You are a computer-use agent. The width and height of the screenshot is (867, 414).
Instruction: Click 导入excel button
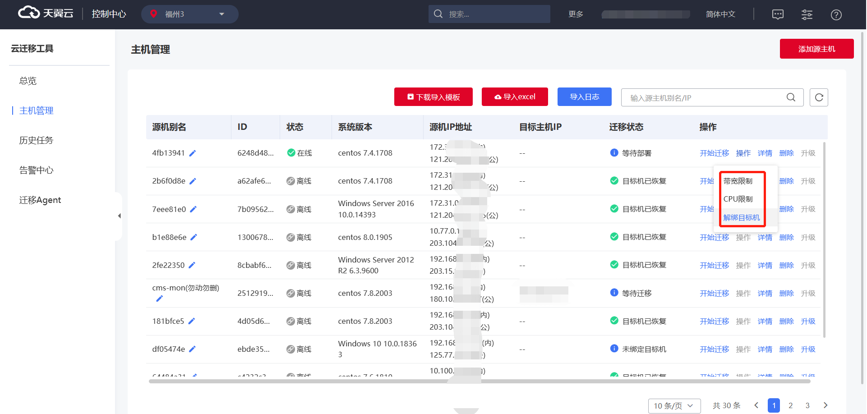point(515,97)
